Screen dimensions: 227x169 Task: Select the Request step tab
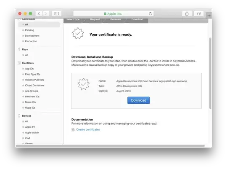[x=95, y=19]
